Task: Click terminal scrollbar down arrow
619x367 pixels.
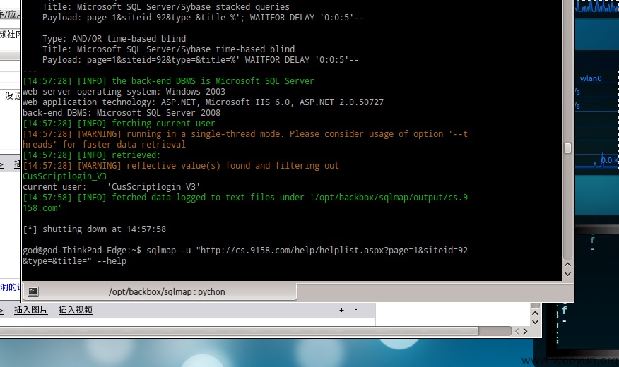Action: coord(567,274)
